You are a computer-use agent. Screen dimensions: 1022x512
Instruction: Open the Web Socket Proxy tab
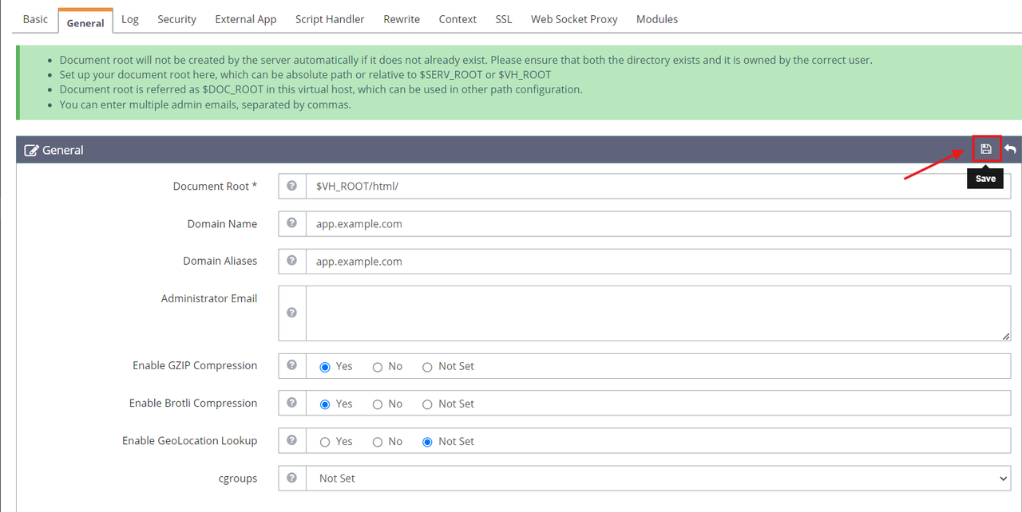tap(574, 19)
